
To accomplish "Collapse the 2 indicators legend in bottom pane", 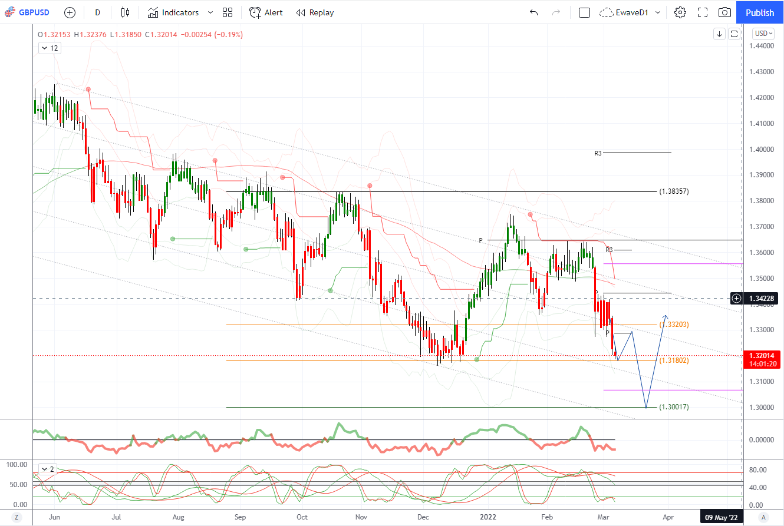I will click(x=48, y=469).
